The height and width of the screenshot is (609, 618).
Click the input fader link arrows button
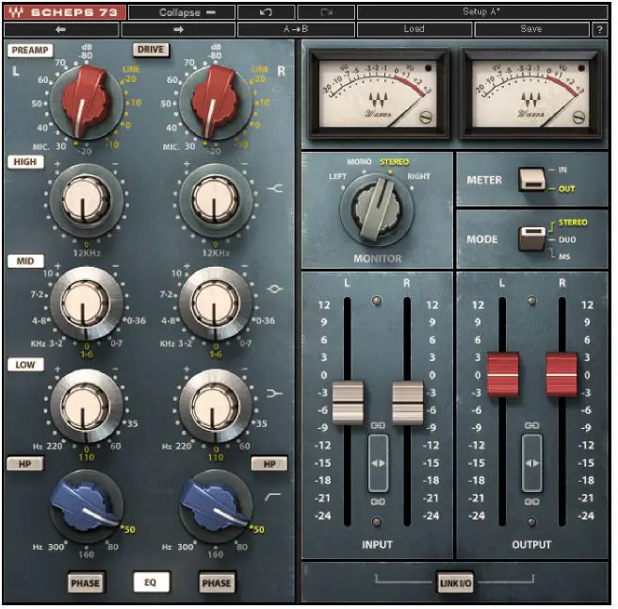378,463
